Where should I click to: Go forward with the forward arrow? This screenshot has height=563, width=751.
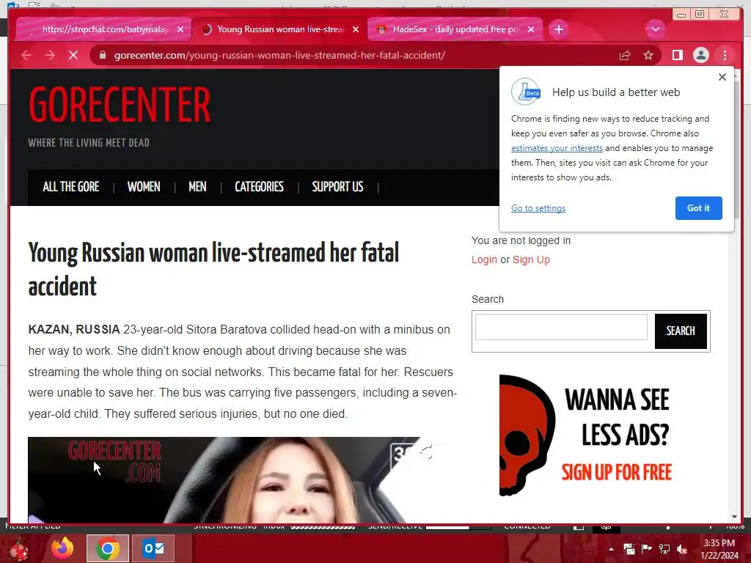tap(50, 56)
